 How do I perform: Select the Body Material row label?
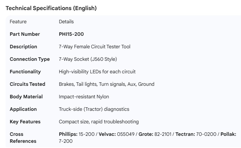26,97
